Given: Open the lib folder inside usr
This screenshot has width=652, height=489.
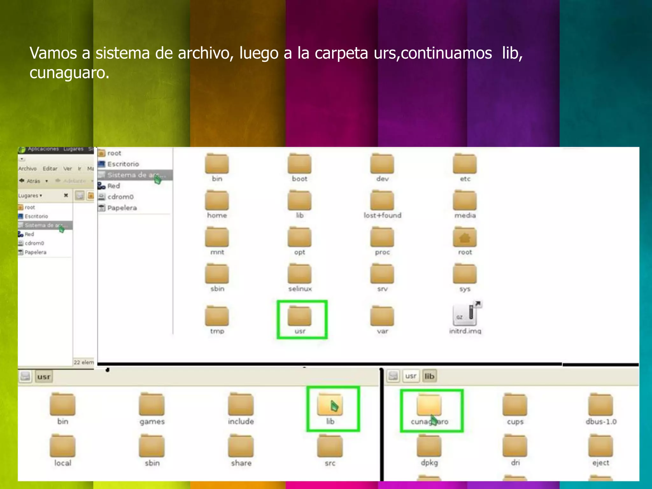Looking at the screenshot, I should (330, 409).
